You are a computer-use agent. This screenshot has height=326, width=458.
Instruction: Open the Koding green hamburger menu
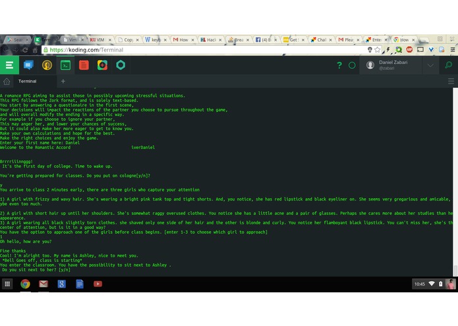point(9,65)
